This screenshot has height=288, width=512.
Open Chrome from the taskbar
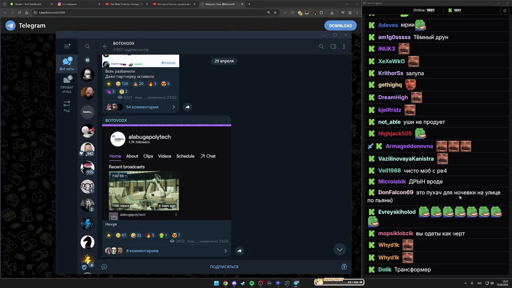[225, 283]
